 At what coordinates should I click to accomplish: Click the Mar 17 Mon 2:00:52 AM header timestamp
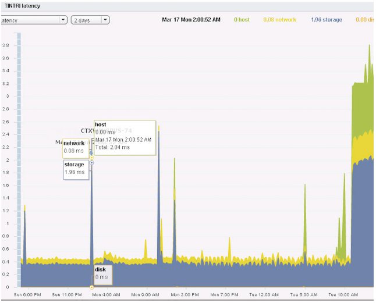click(x=191, y=20)
